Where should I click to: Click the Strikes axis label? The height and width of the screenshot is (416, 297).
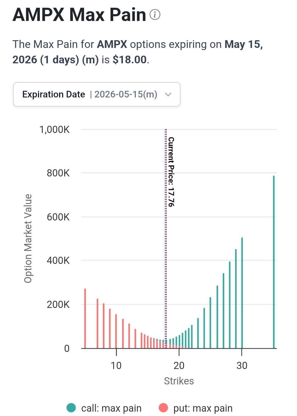179,381
